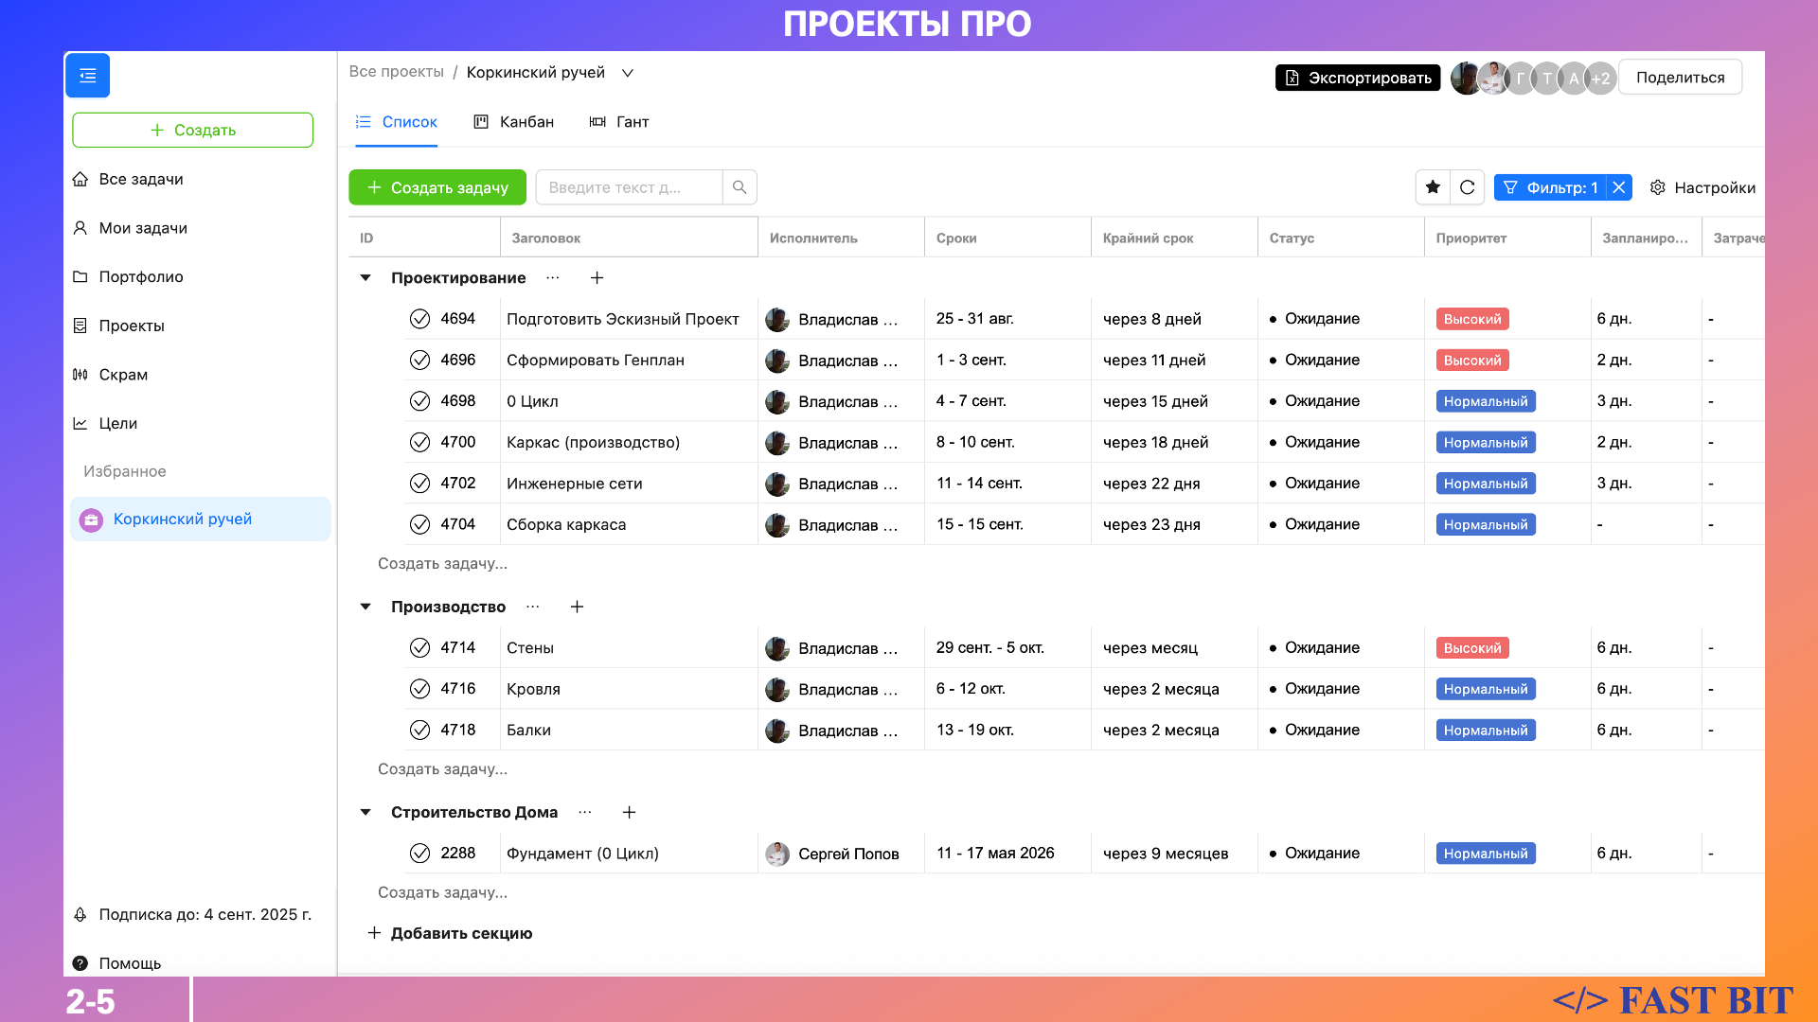Click the Экспортировать button

coord(1357,78)
